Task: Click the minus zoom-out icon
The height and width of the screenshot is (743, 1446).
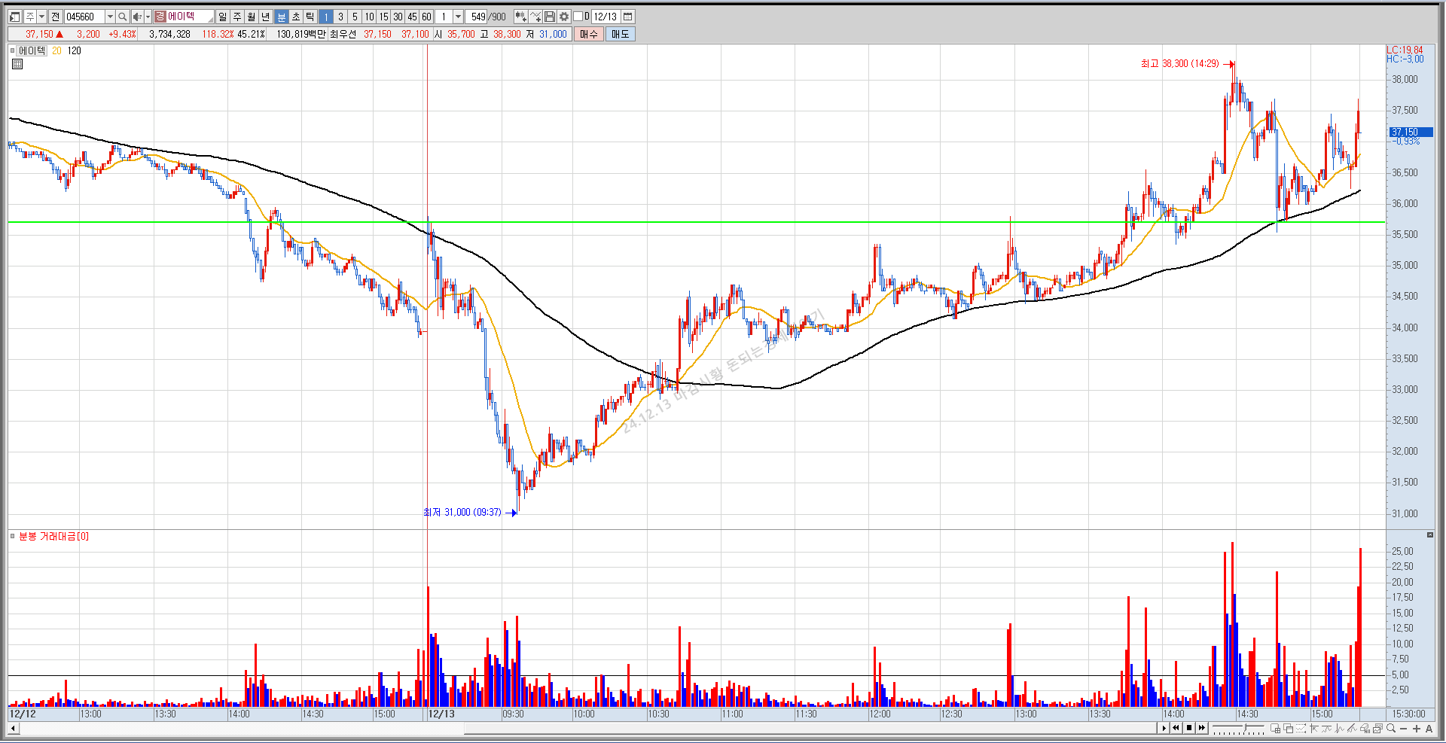Action: (1403, 729)
